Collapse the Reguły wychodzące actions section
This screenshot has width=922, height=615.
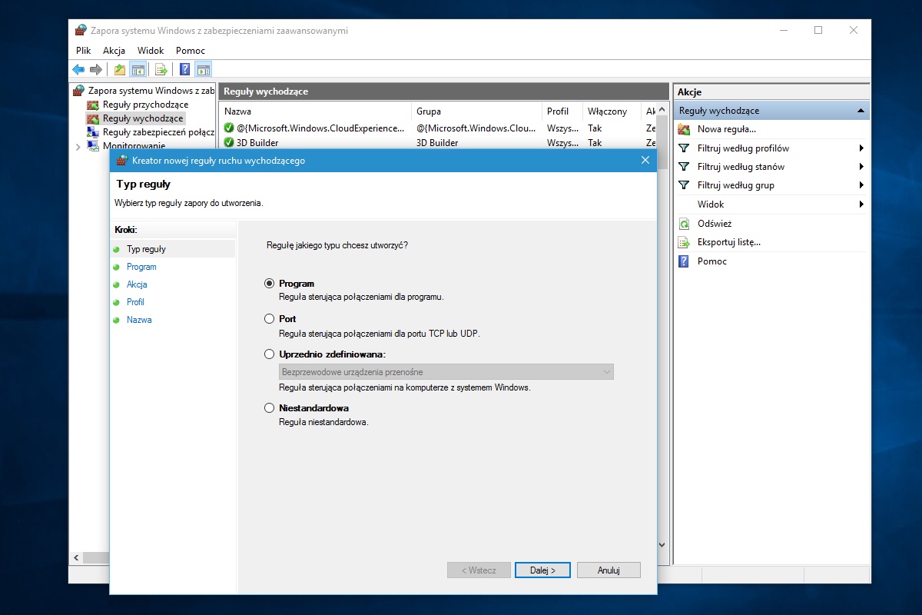[x=861, y=111]
